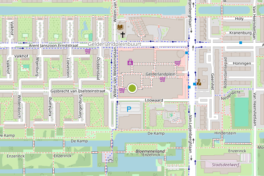Click the Gelderlandplein mall label
264x176 pixels.
(x=161, y=74)
